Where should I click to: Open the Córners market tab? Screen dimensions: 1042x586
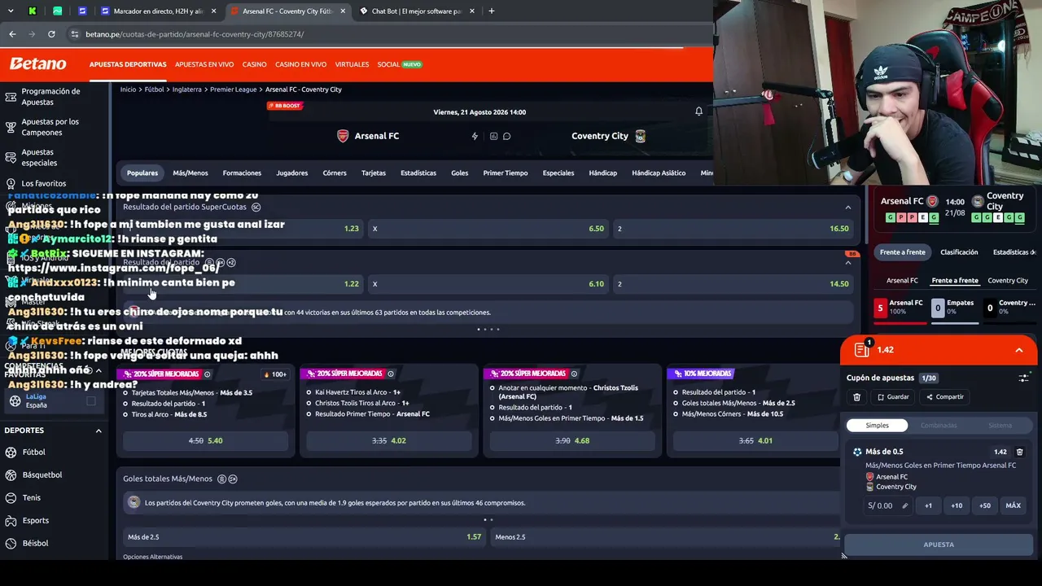(x=335, y=173)
